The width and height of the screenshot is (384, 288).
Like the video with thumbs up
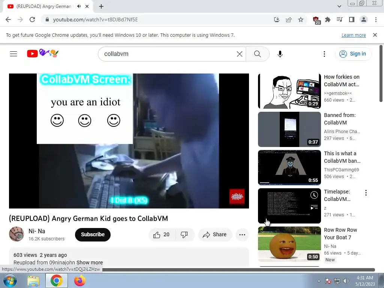tap(161, 235)
